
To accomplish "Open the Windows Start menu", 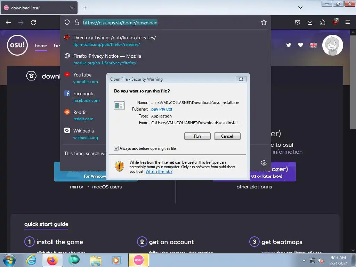I will coord(9,260).
